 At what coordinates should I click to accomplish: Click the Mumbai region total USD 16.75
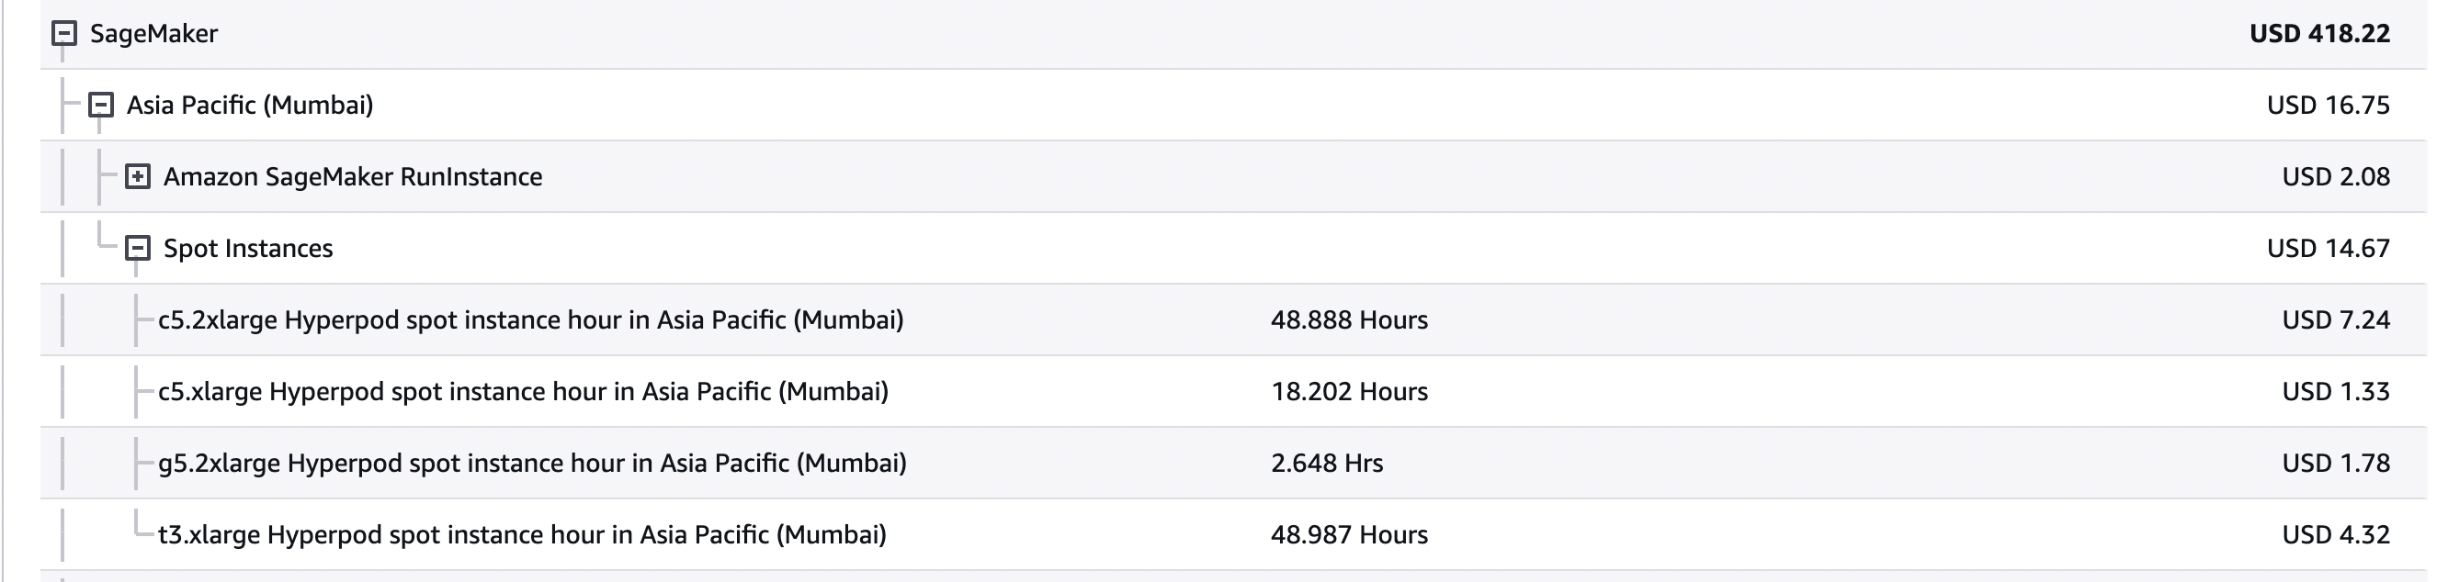coord(2328,106)
